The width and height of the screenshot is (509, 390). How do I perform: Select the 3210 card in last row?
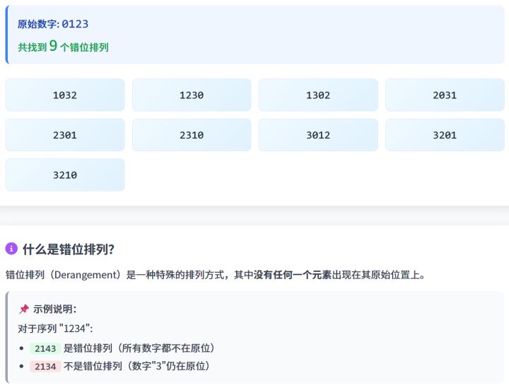pos(65,175)
